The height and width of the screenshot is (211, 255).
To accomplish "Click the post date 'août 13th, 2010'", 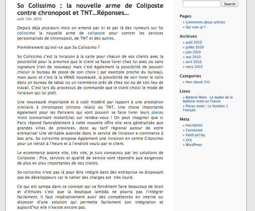I will (30, 19).
